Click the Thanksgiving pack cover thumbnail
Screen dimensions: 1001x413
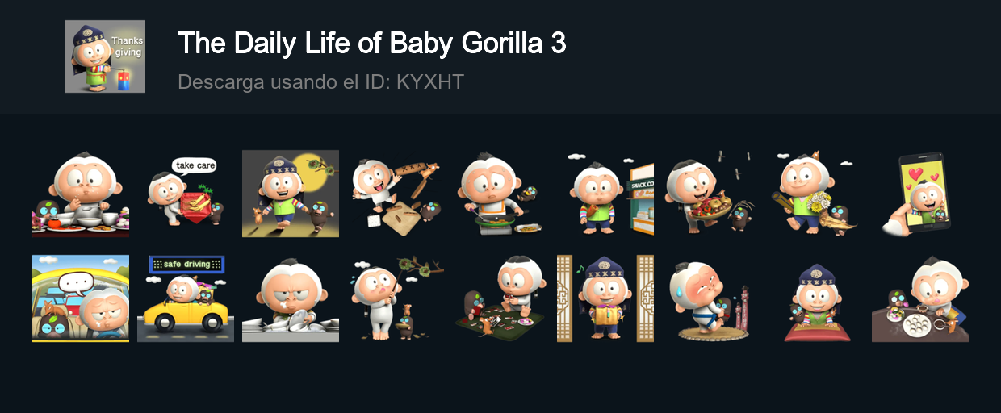[x=105, y=56]
